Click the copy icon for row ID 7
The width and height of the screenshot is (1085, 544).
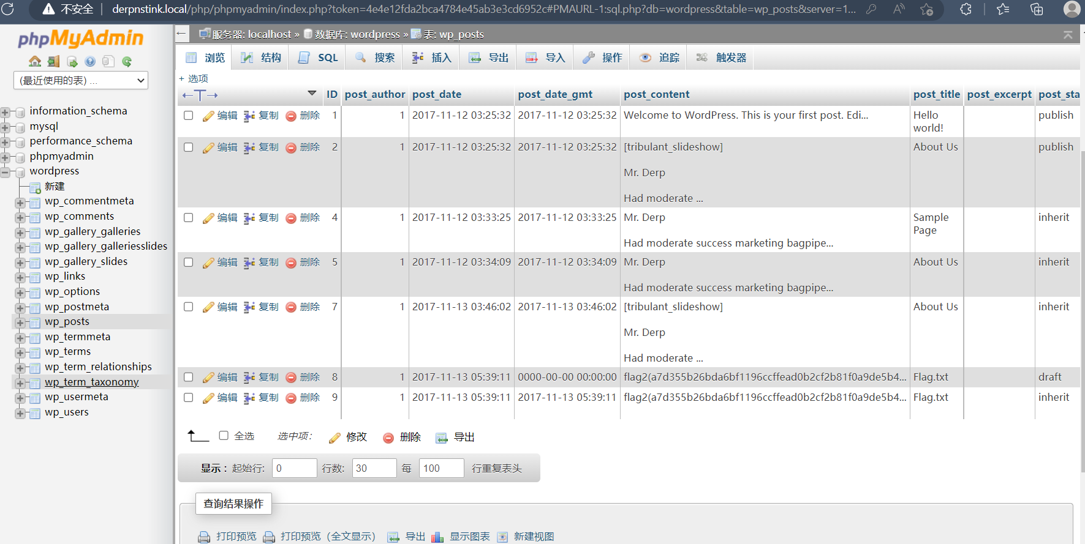249,307
